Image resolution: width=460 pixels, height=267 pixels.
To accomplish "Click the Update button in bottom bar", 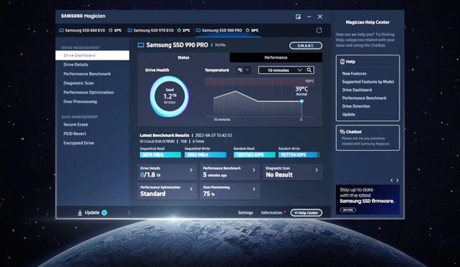I will [92, 212].
